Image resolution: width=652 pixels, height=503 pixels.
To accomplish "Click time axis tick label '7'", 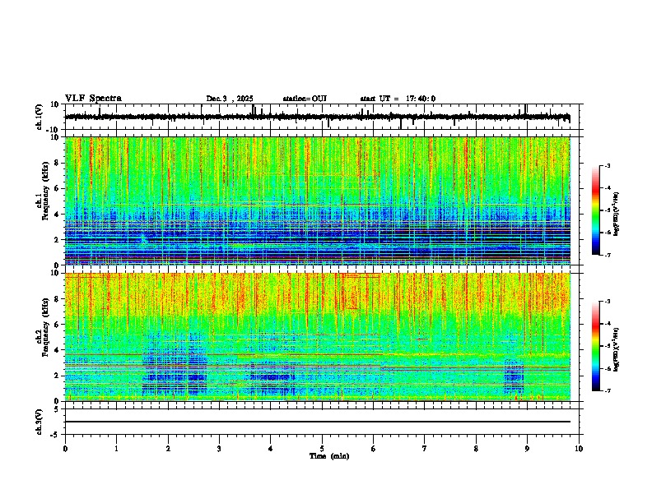I will (425, 449).
